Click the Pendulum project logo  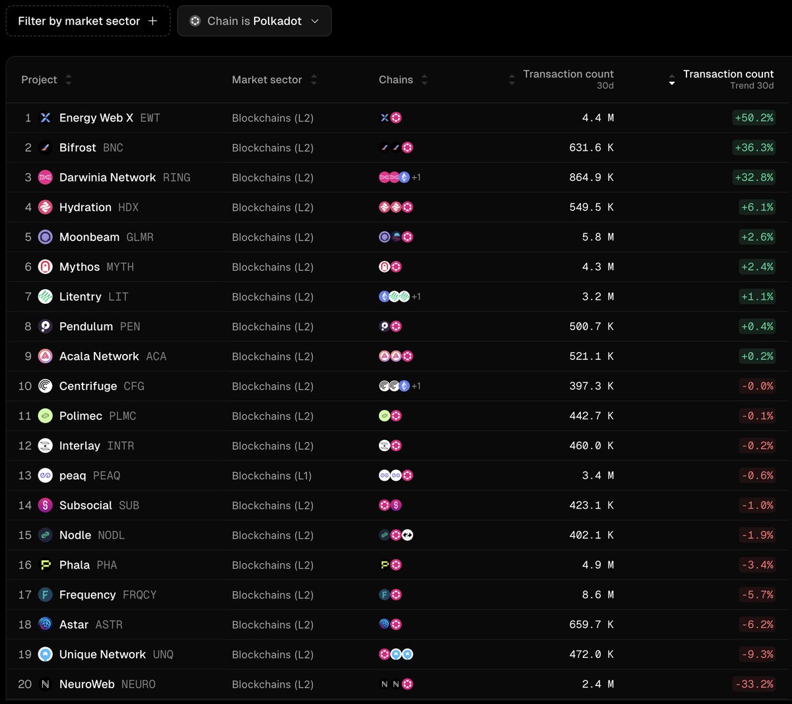[45, 326]
